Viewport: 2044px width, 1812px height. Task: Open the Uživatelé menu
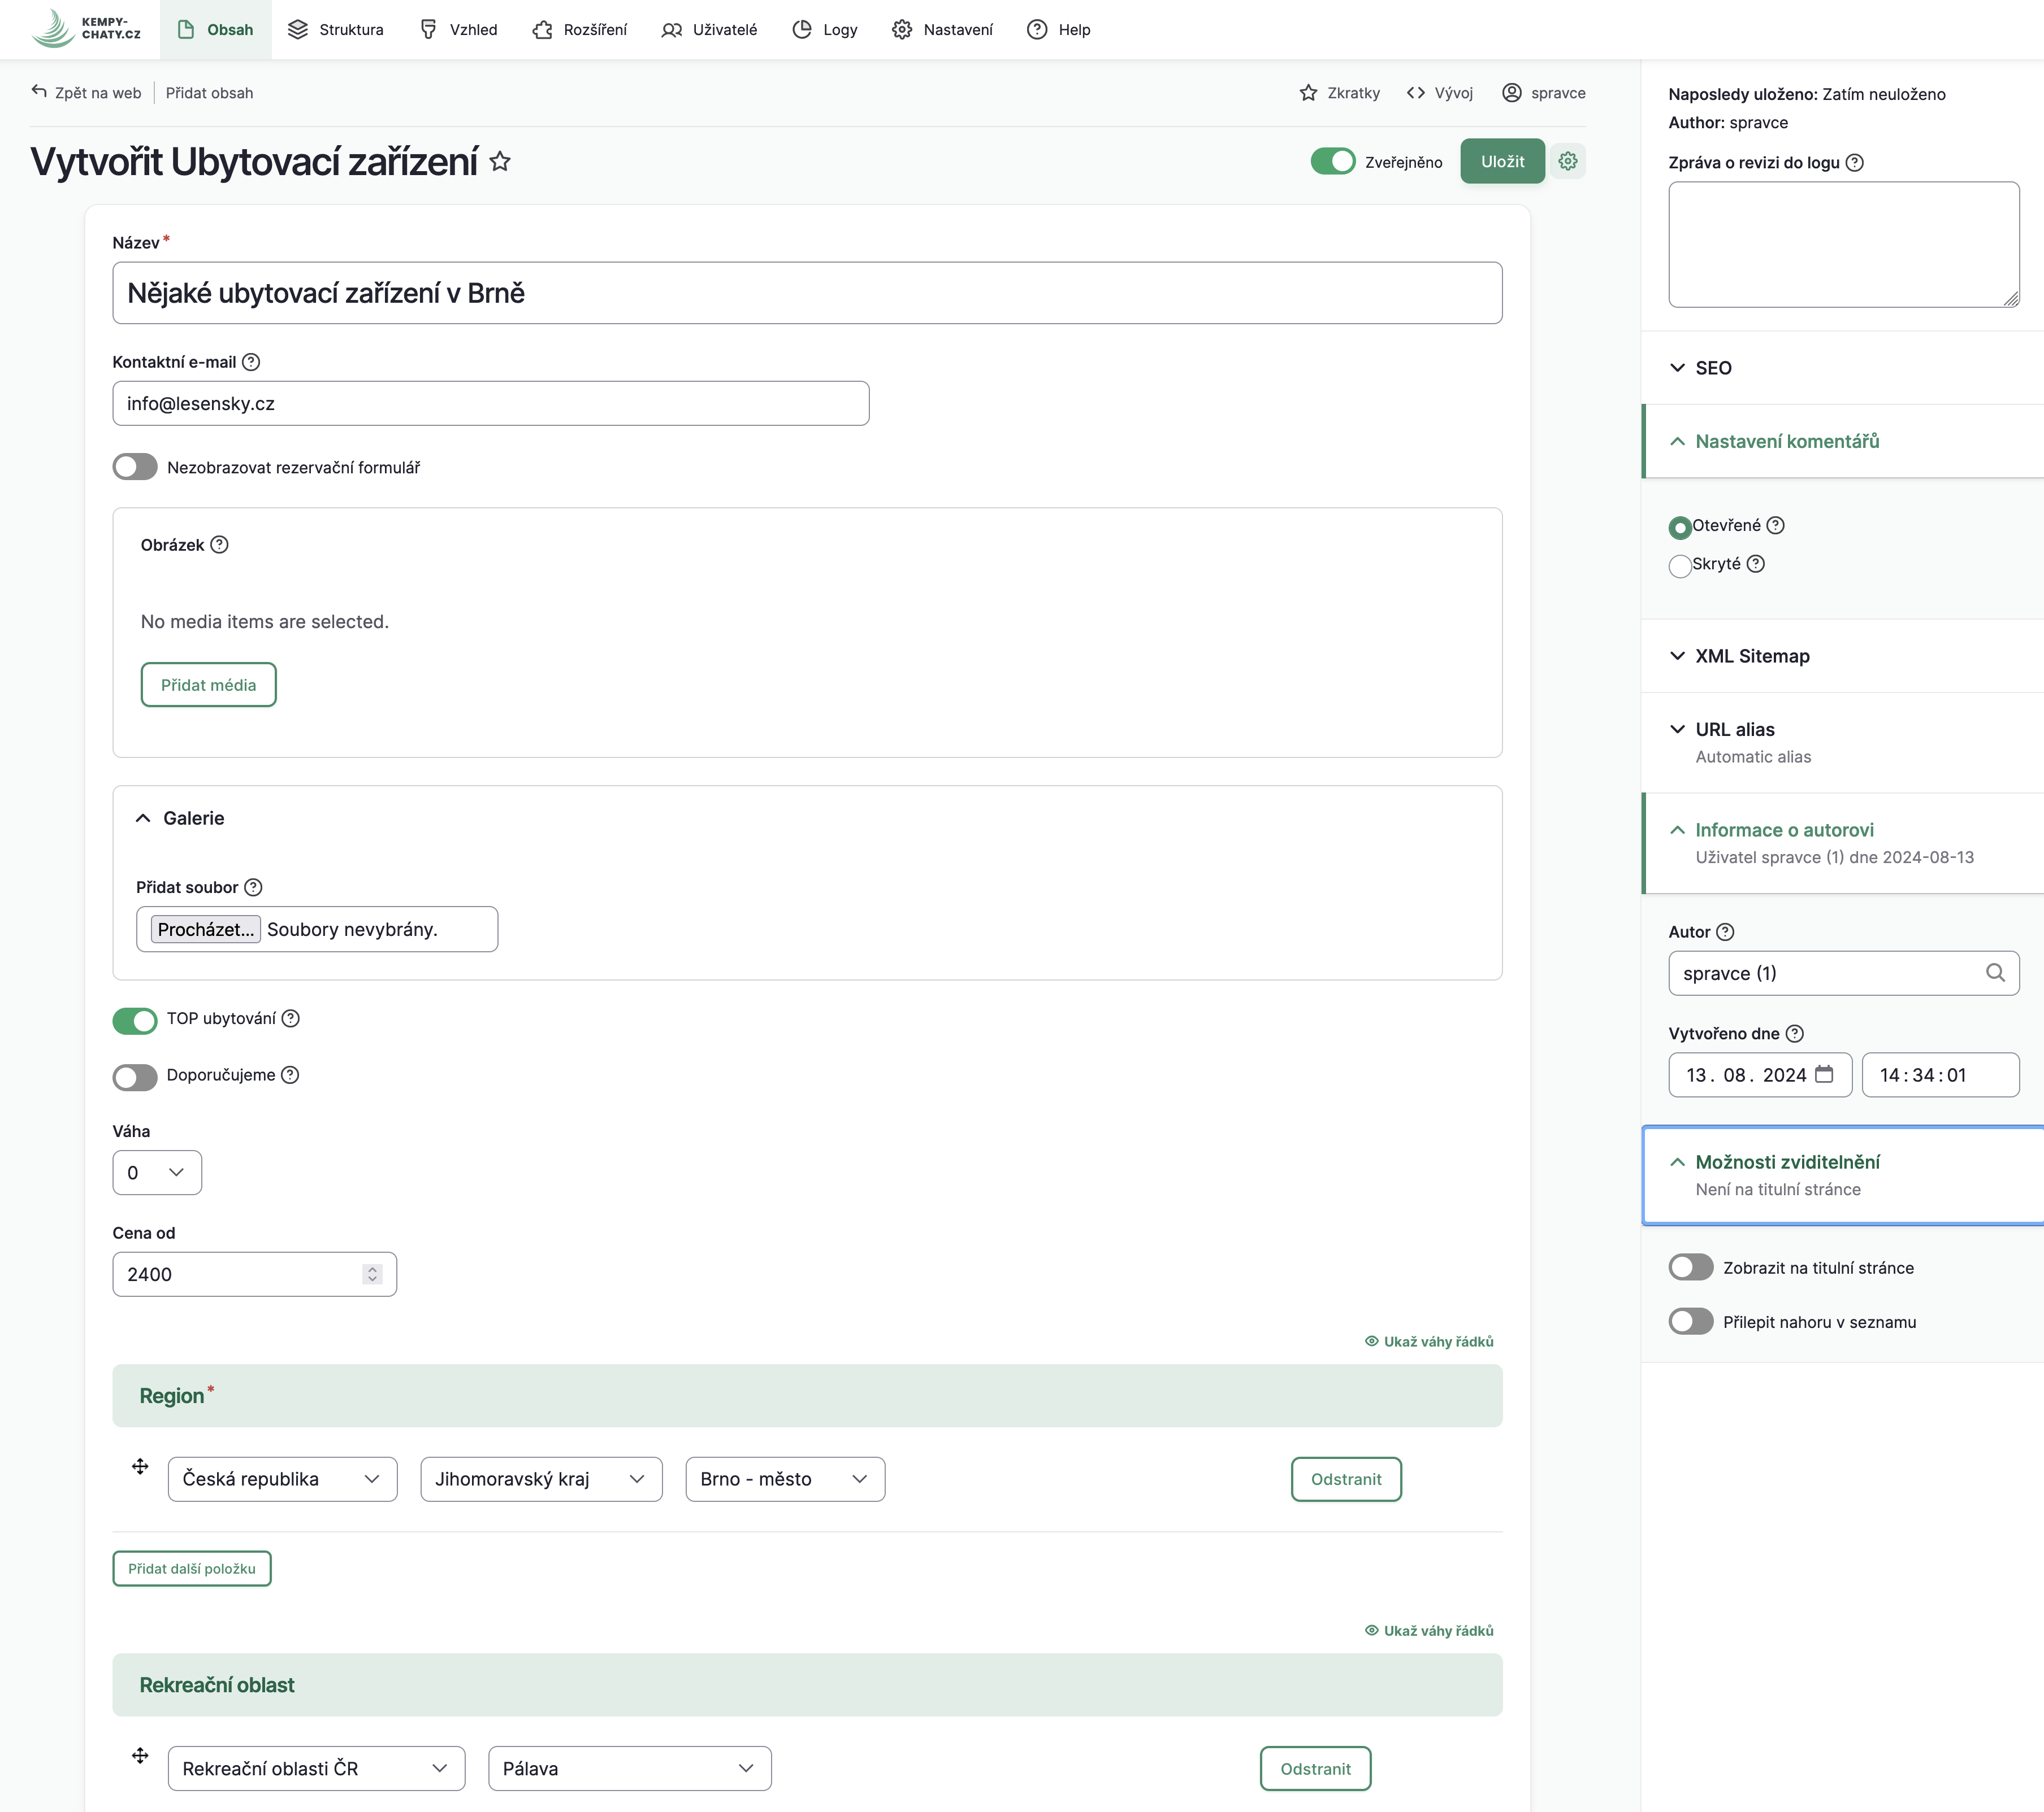click(709, 29)
